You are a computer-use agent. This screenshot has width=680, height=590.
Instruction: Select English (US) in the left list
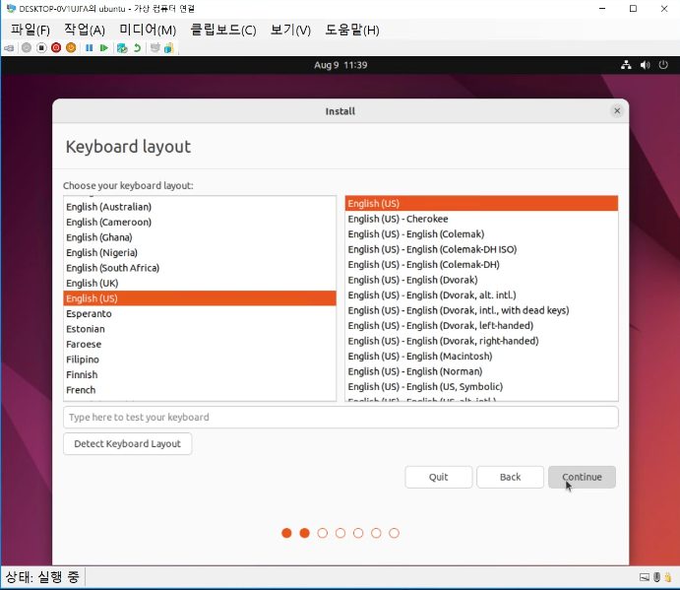200,298
